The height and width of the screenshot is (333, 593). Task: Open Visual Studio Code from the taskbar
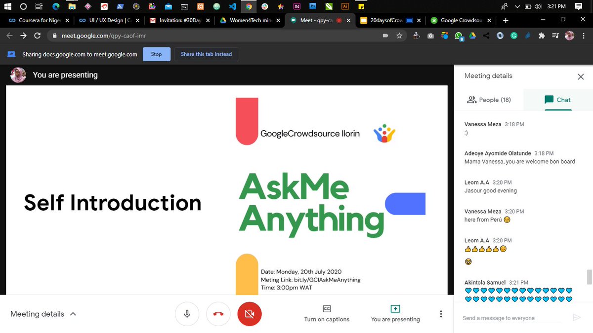coord(233,6)
